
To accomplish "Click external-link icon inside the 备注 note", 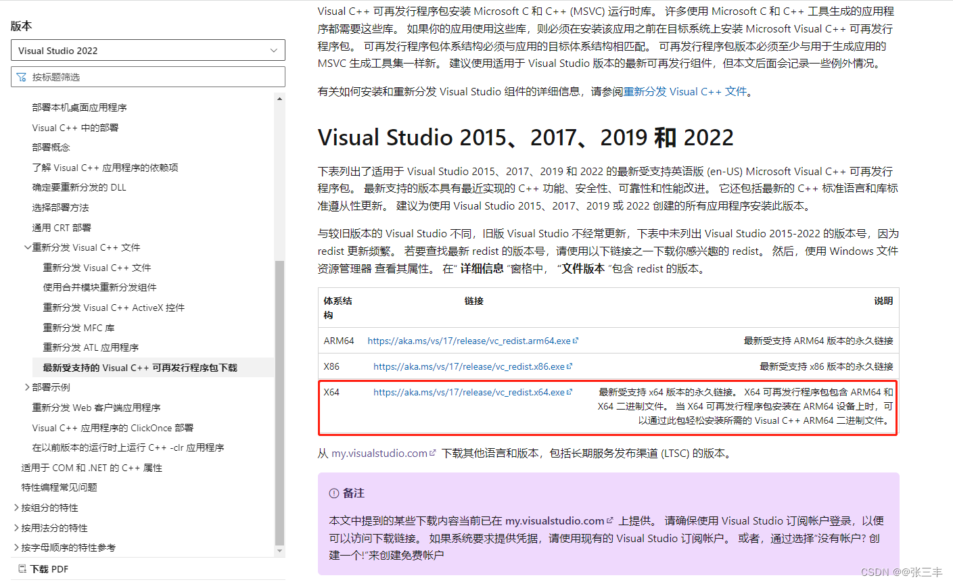I will pyautogui.click(x=609, y=520).
